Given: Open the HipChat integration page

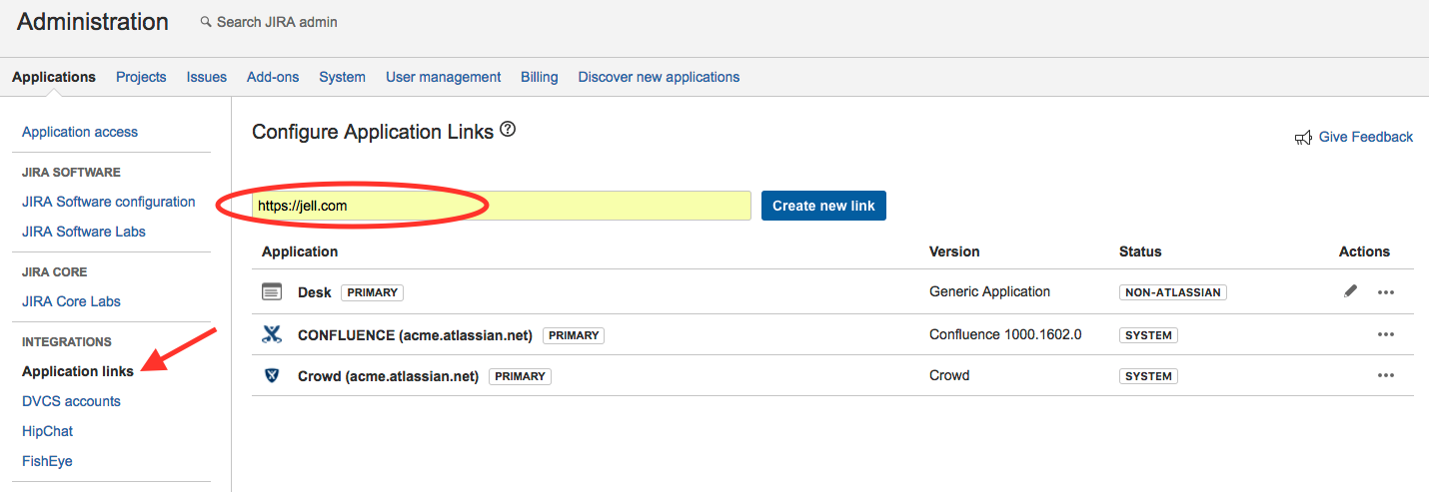Looking at the screenshot, I should coord(47,431).
